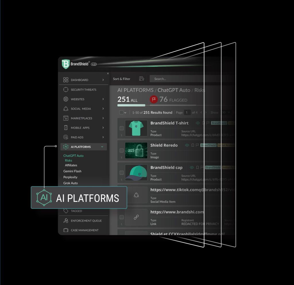Expand the Paid Ads menu chevron
Screen dimensions: 294x285
point(103,137)
